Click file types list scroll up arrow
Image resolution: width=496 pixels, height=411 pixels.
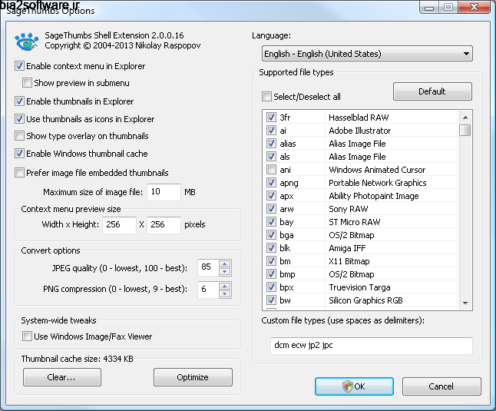pyautogui.click(x=465, y=118)
